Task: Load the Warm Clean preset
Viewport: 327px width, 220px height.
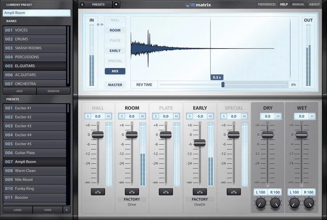Action: (x=34, y=171)
